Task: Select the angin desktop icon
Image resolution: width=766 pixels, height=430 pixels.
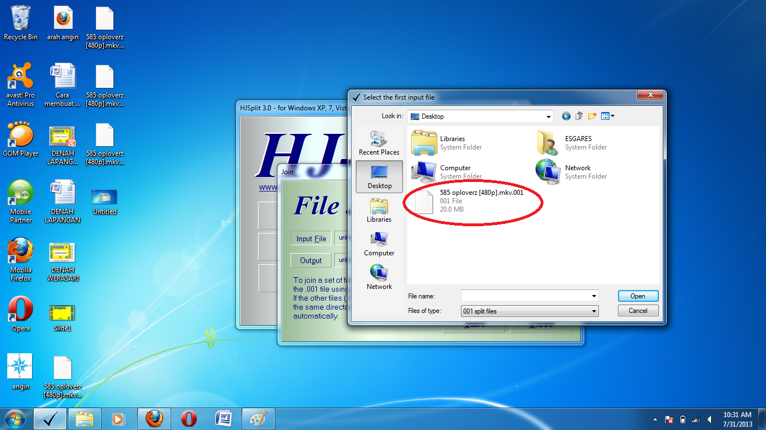Action: pyautogui.click(x=21, y=372)
